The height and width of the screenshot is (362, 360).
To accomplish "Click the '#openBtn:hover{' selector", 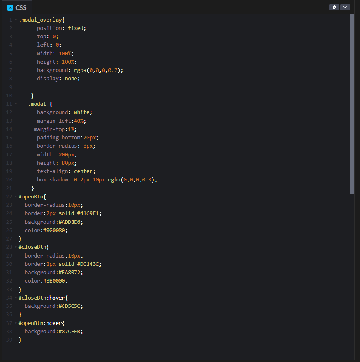I will click(x=42, y=323).
